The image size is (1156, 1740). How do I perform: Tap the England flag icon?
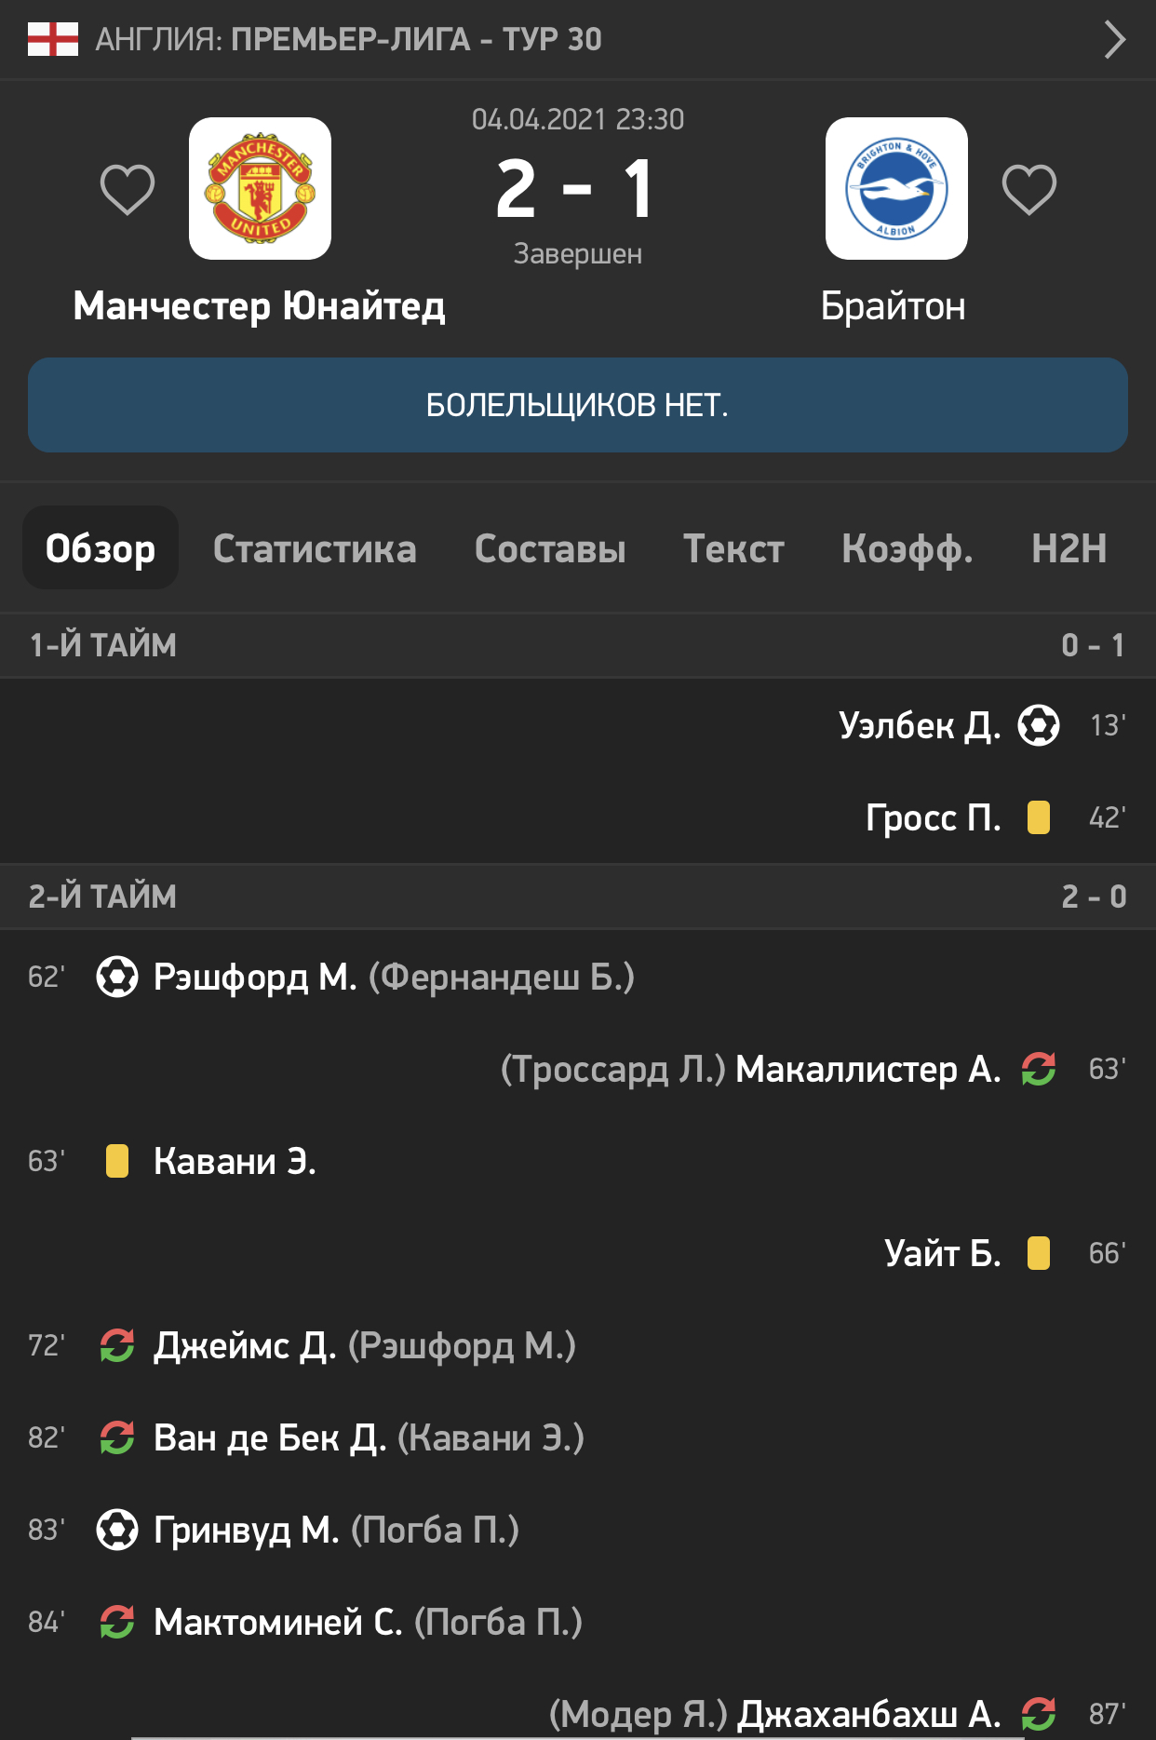[53, 39]
